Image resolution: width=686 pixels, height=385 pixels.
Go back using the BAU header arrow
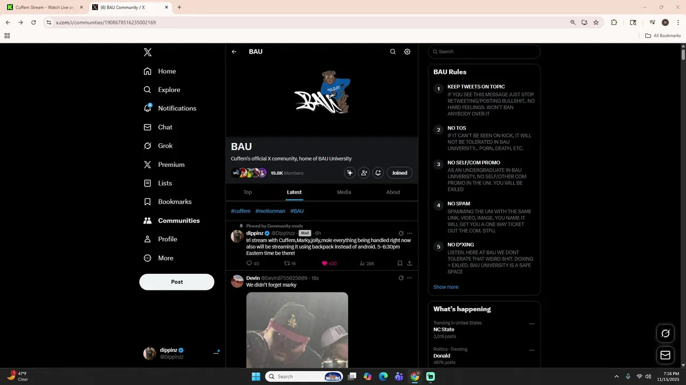tap(234, 52)
